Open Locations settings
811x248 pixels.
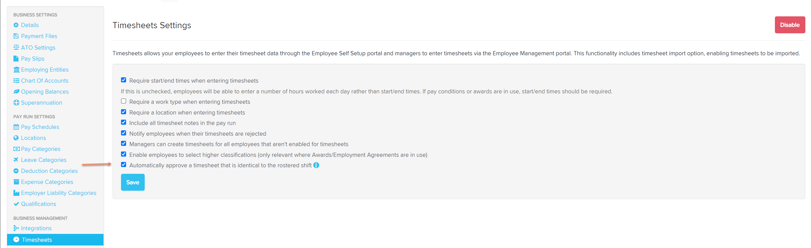coord(33,138)
